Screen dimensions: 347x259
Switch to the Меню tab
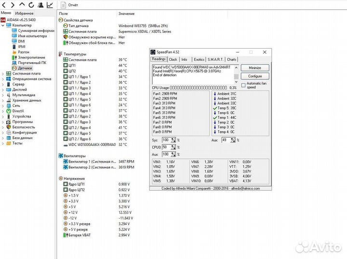(6, 13)
